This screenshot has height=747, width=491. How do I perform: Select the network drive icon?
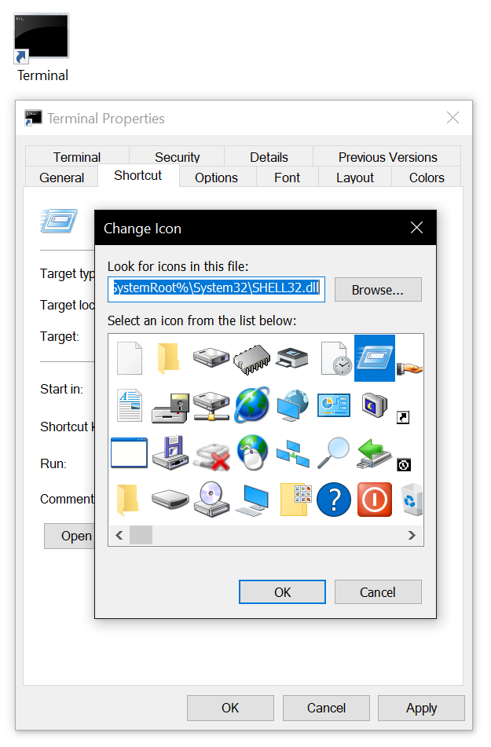tap(211, 406)
